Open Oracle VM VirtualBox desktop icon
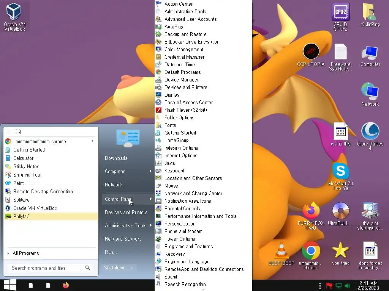 14,17
